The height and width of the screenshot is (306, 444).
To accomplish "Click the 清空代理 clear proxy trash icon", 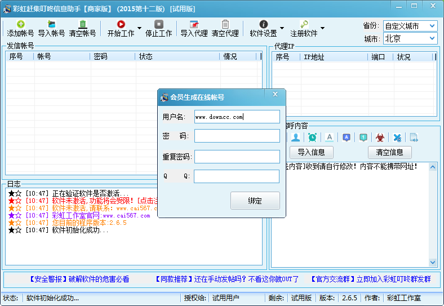I will (225, 24).
